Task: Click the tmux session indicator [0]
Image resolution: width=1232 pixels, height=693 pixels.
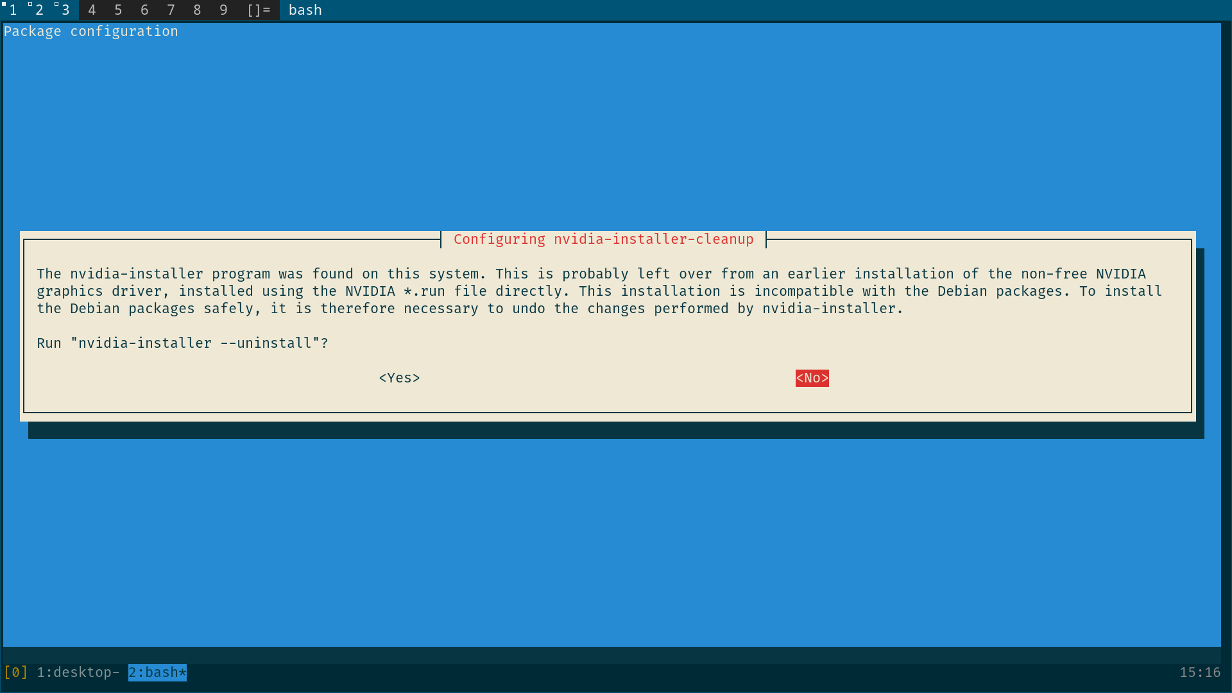Action: pyautogui.click(x=15, y=672)
